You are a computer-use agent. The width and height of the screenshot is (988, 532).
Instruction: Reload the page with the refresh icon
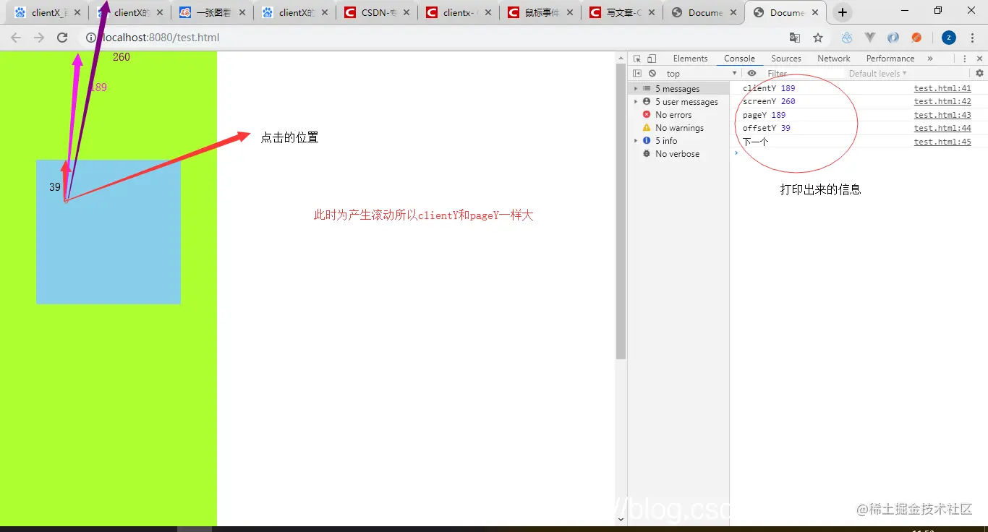62,38
